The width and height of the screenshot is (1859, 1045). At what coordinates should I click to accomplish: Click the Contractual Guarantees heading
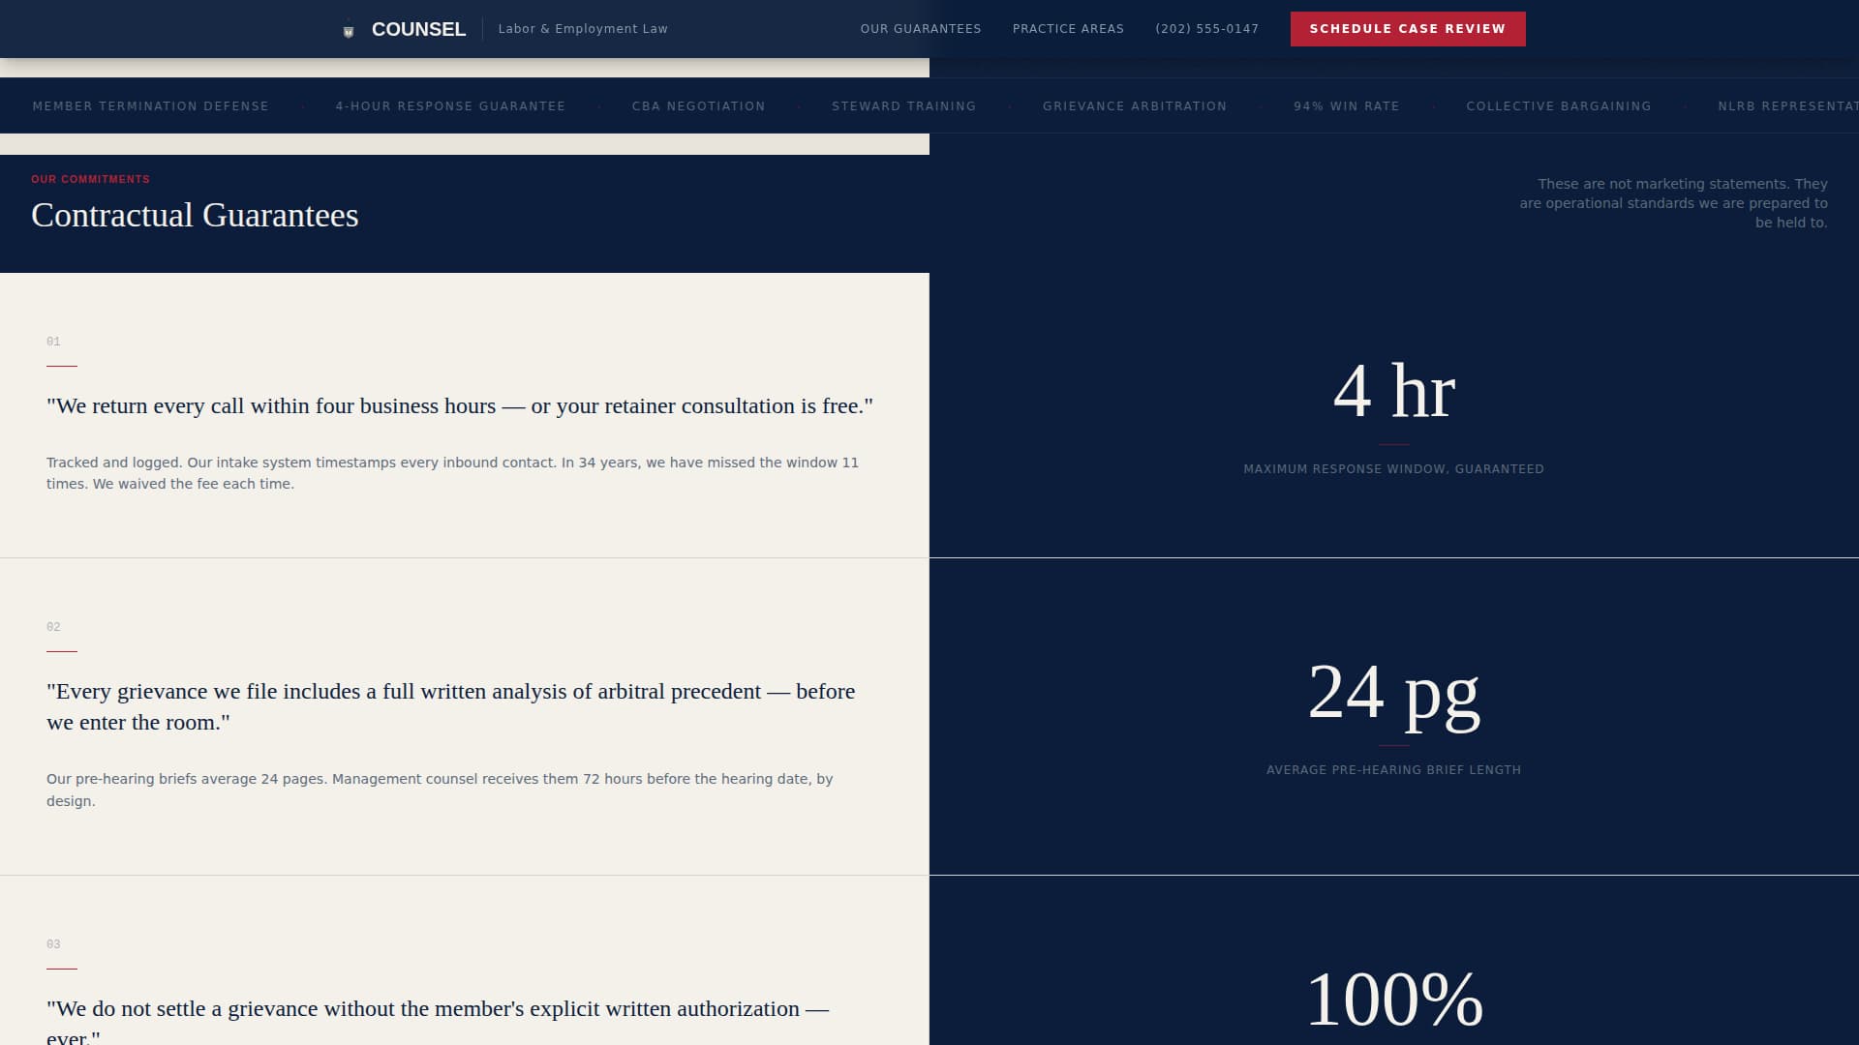pyautogui.click(x=195, y=215)
